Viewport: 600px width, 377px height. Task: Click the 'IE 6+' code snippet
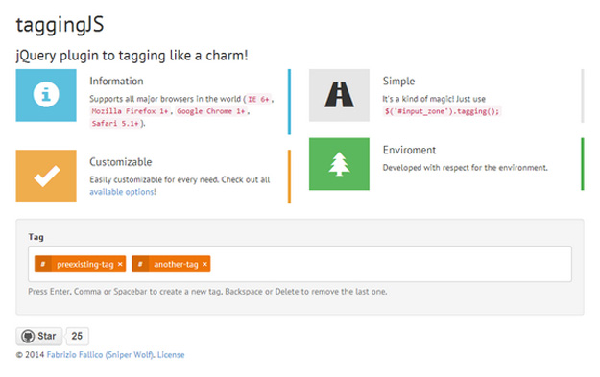pyautogui.click(x=258, y=99)
